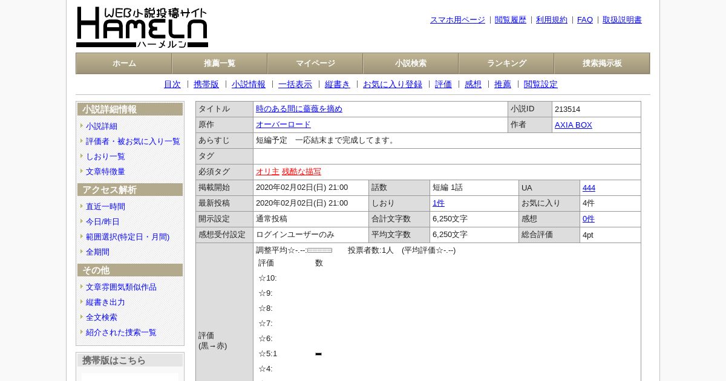Open 評価者・被お気に入り一覧 sidebar link
The height and width of the screenshot is (381, 726).
click(x=133, y=142)
